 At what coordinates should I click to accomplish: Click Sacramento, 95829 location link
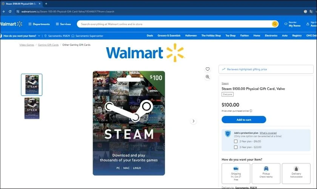coord(59,36)
